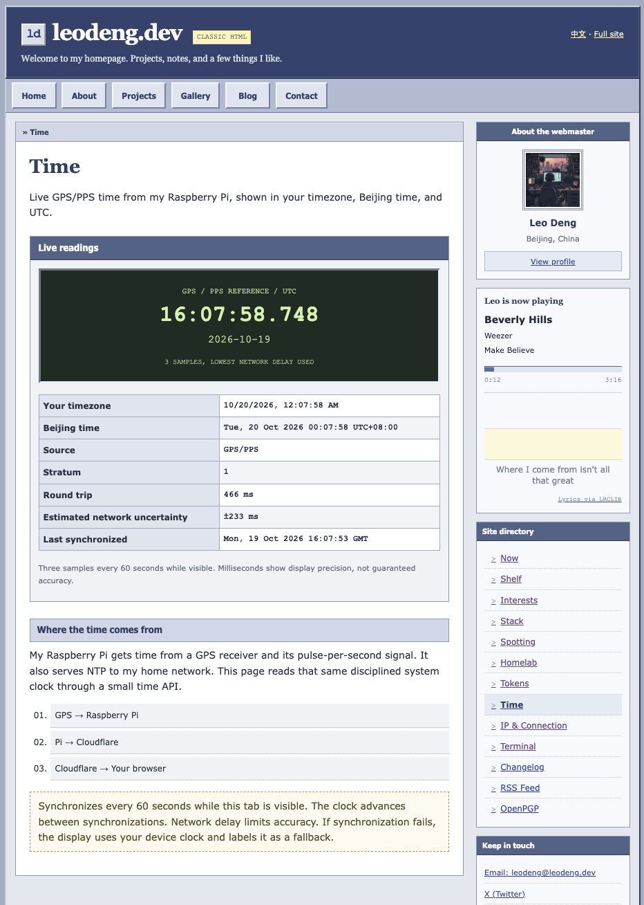The height and width of the screenshot is (905, 644).
Task: Open Now in the site directory
Action: [x=509, y=558]
